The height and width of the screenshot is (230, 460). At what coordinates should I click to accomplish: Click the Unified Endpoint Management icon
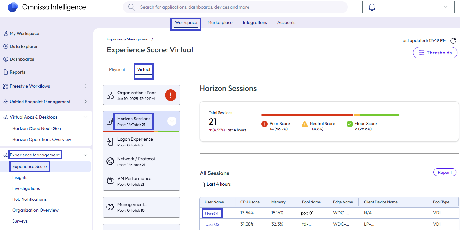coord(6,102)
